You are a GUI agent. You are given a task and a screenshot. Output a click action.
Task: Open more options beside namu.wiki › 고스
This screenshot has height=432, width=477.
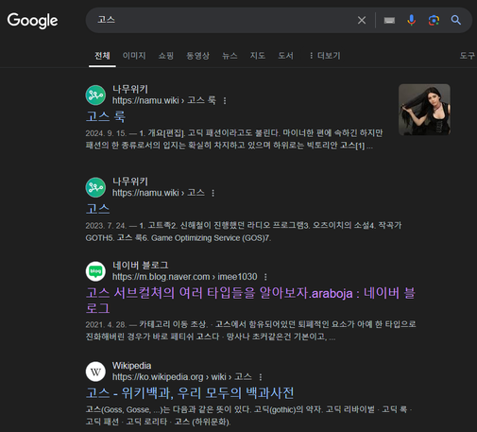click(x=213, y=193)
